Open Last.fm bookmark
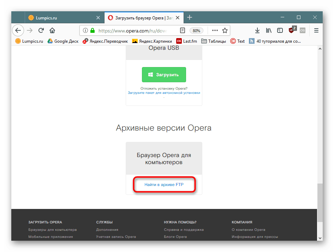This screenshot has width=334, height=252. pyautogui.click(x=187, y=41)
